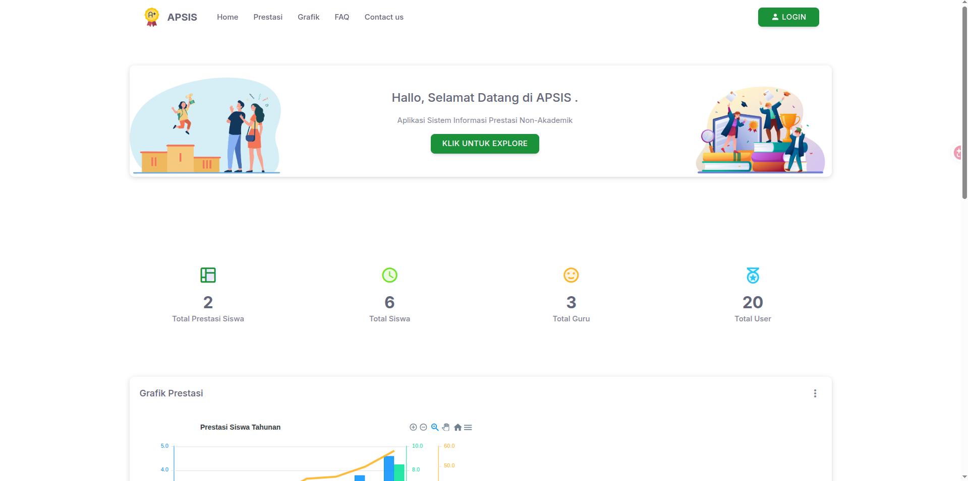This screenshot has width=968, height=481.
Task: Click the "Total User" label
Action: pos(753,319)
